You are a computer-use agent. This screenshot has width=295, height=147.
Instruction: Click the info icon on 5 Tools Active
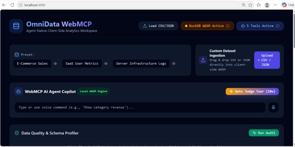277,26
